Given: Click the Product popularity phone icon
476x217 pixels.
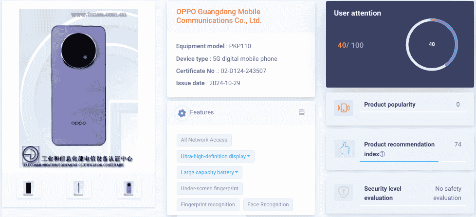Looking at the screenshot, I should pos(344,108).
